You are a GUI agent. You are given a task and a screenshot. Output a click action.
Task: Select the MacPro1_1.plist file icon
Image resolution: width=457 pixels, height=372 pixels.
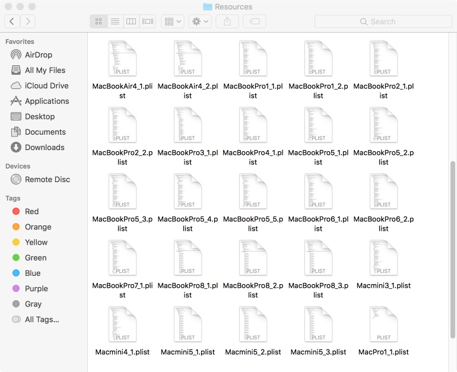383,324
